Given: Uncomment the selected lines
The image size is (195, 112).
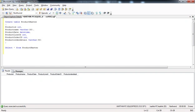Looking at the screenshot, I should 100,13.
